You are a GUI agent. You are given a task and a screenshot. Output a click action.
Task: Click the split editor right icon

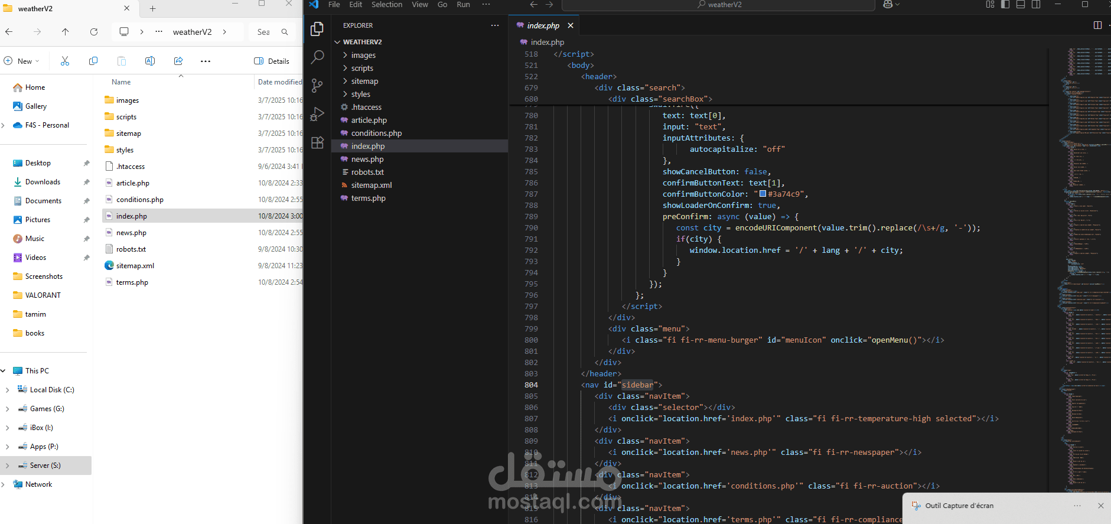pyautogui.click(x=1097, y=25)
